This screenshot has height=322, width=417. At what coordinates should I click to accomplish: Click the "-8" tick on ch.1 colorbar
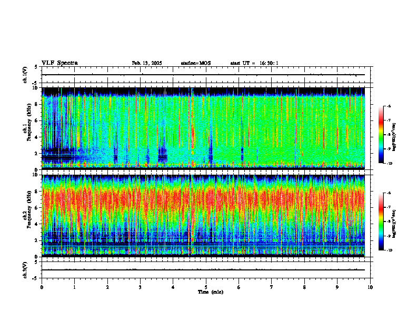click(389, 135)
